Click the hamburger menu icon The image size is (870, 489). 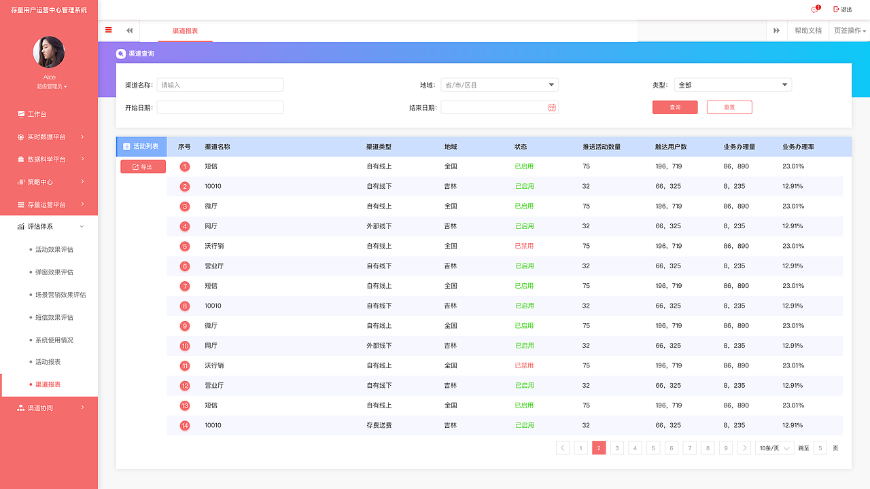coord(109,30)
